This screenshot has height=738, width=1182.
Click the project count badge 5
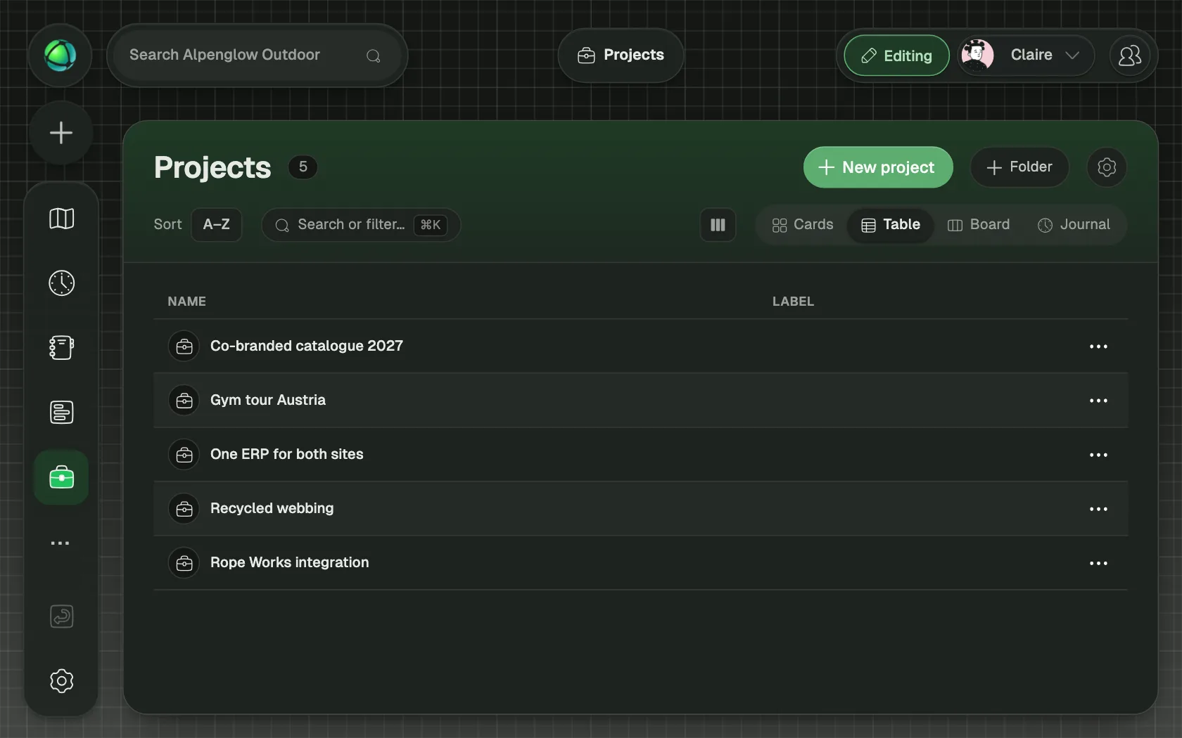click(303, 167)
